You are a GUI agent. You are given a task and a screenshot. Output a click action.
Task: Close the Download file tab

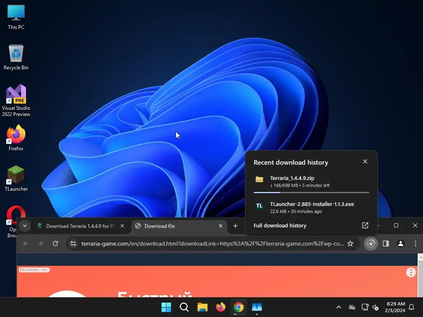(221, 226)
